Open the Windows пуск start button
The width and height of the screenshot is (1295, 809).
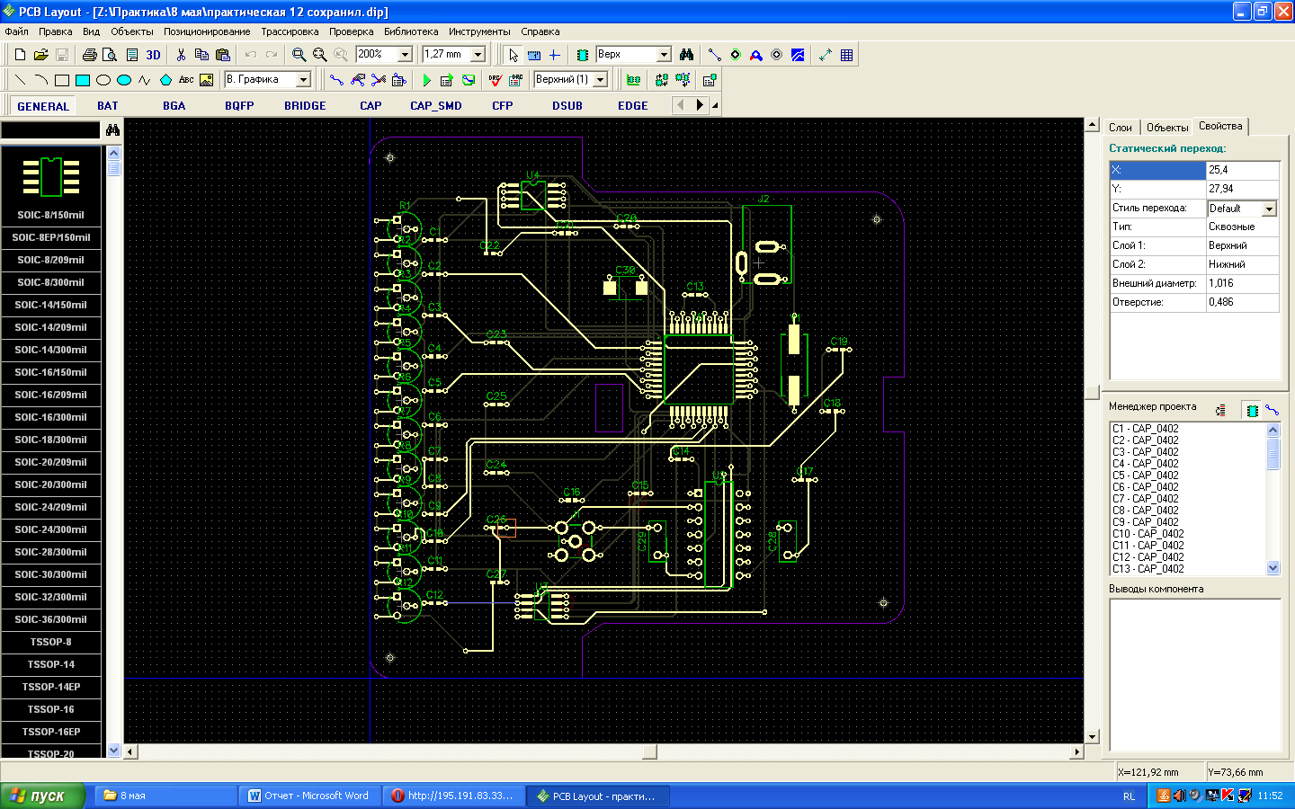tap(42, 796)
